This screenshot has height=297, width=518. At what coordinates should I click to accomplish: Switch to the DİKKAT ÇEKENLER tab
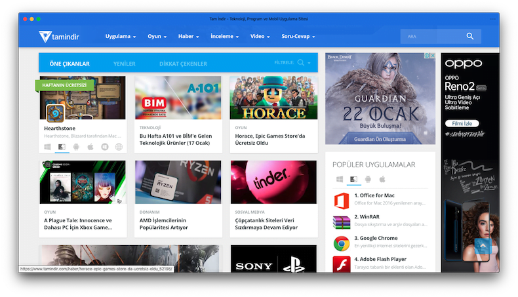[x=183, y=64]
